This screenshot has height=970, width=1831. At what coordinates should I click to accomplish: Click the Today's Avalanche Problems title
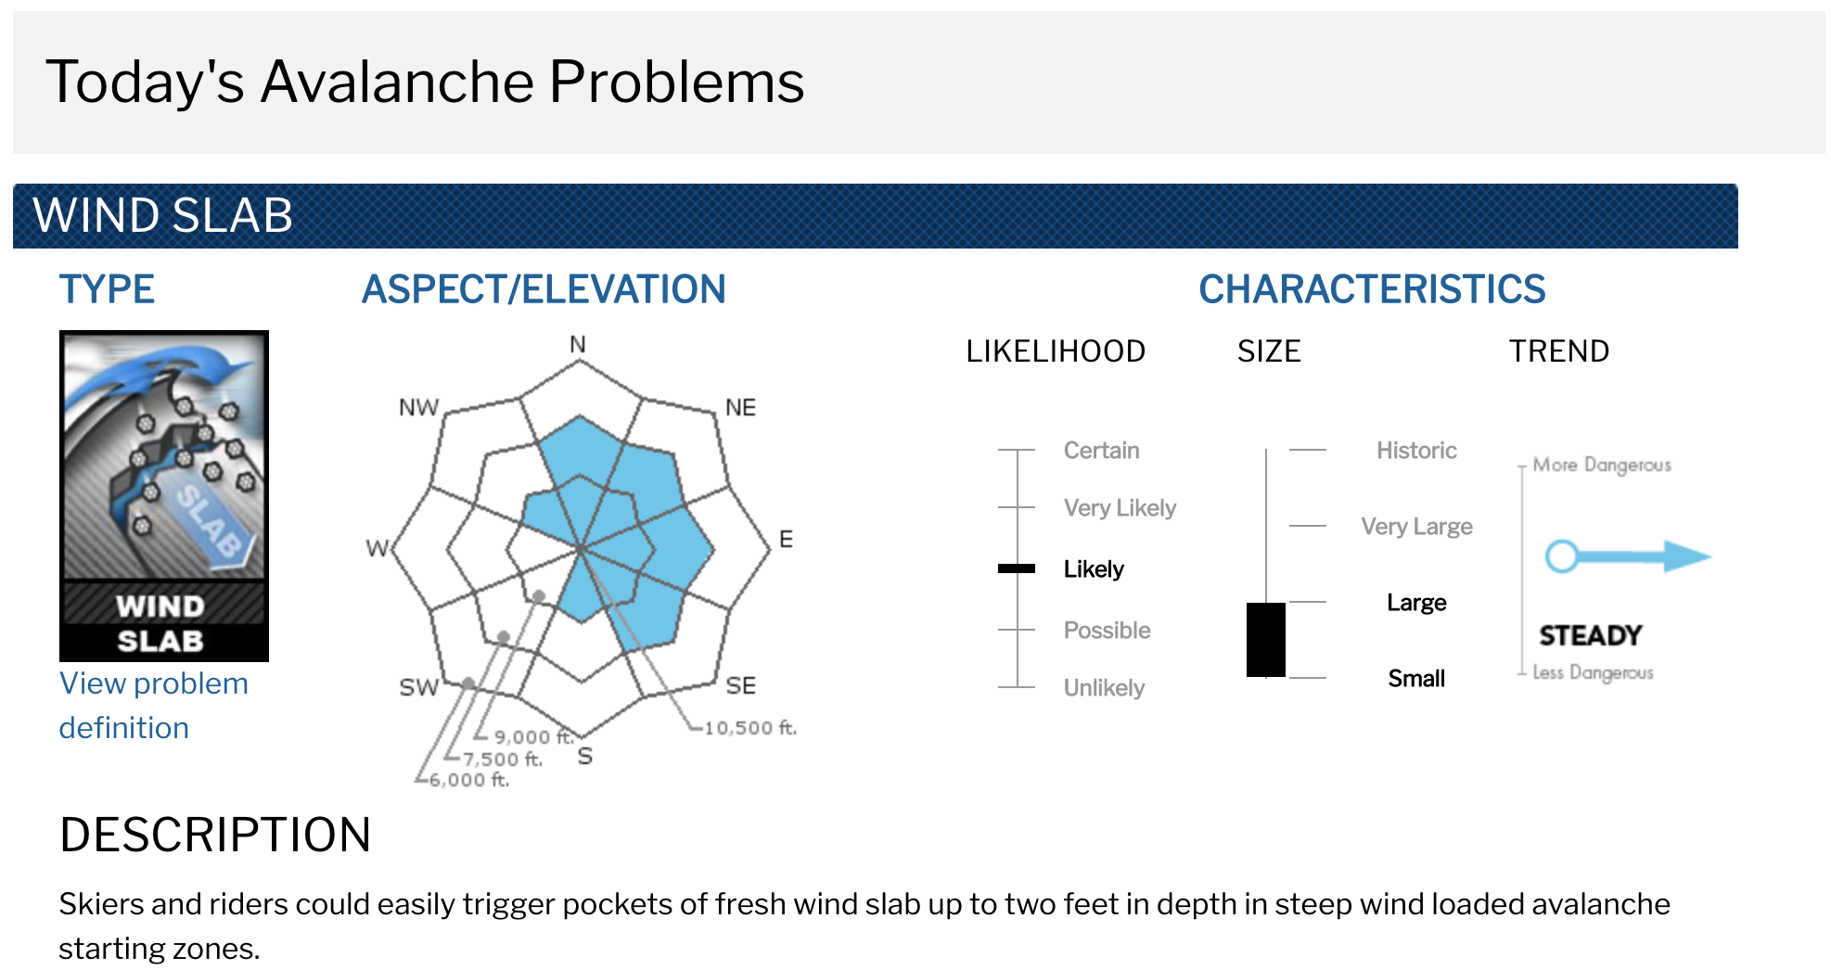pyautogui.click(x=425, y=82)
